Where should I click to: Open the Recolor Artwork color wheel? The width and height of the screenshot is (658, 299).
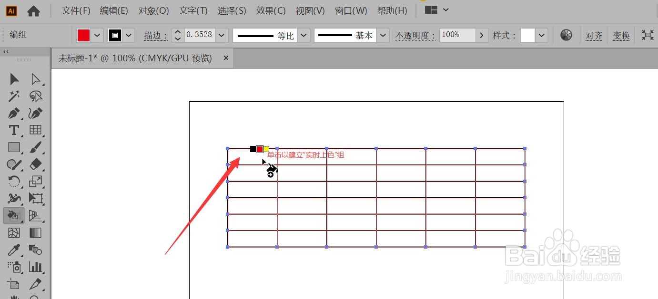(x=566, y=35)
